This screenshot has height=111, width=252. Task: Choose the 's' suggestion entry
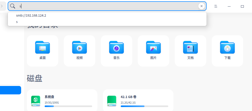point(107,22)
